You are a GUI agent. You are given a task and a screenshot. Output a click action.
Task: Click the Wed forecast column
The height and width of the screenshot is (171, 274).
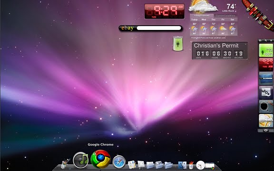204,27
